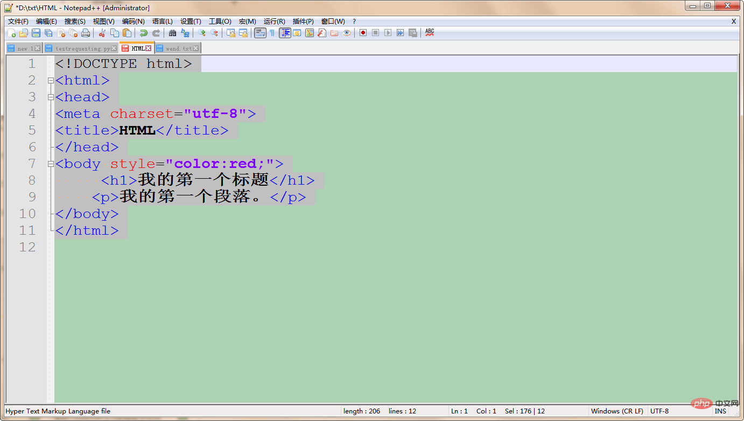
Task: Click the Redo arrow icon
Action: click(x=156, y=33)
